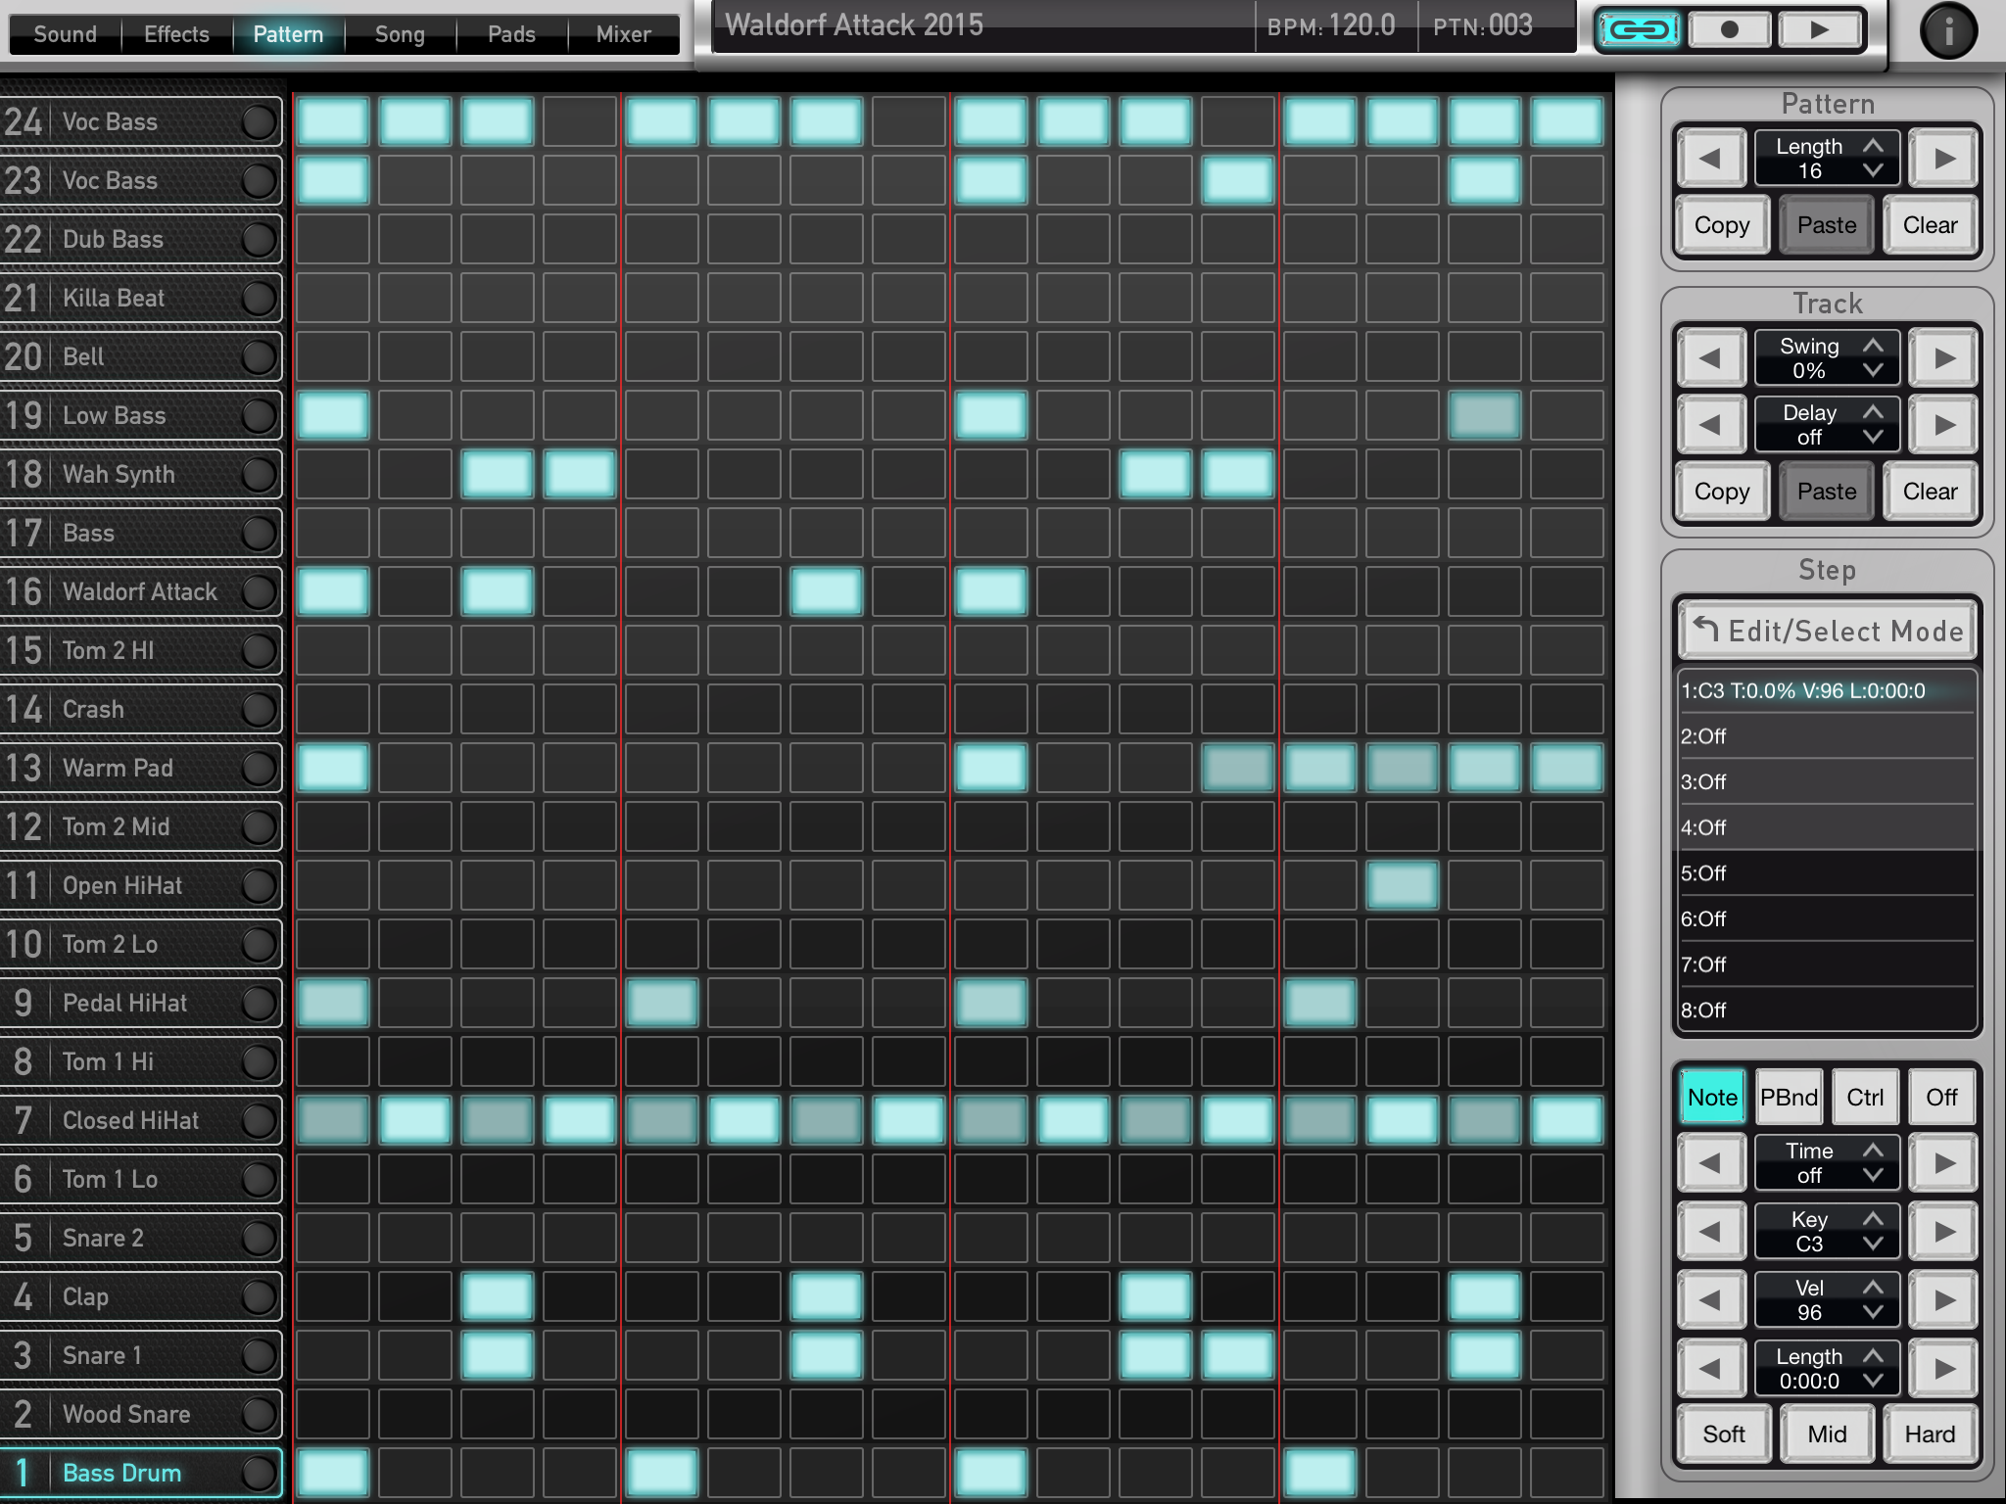Open the info icon at top right
This screenshot has height=1504, width=2006.
[1948, 32]
